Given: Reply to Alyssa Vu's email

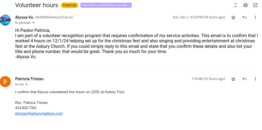Looking at the screenshot, I should (x=244, y=17).
